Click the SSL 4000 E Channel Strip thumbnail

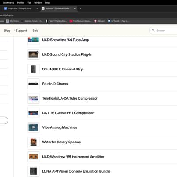click(x=34, y=69)
